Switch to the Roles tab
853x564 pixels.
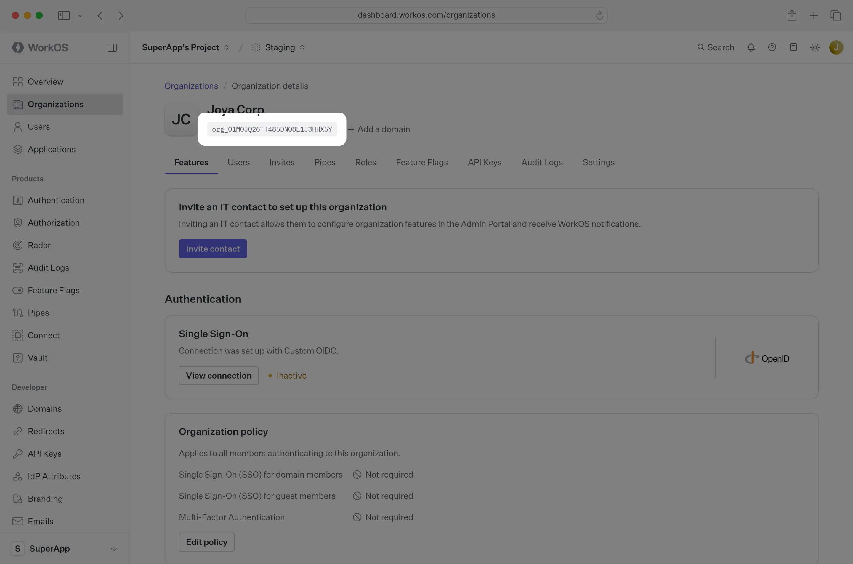point(366,162)
